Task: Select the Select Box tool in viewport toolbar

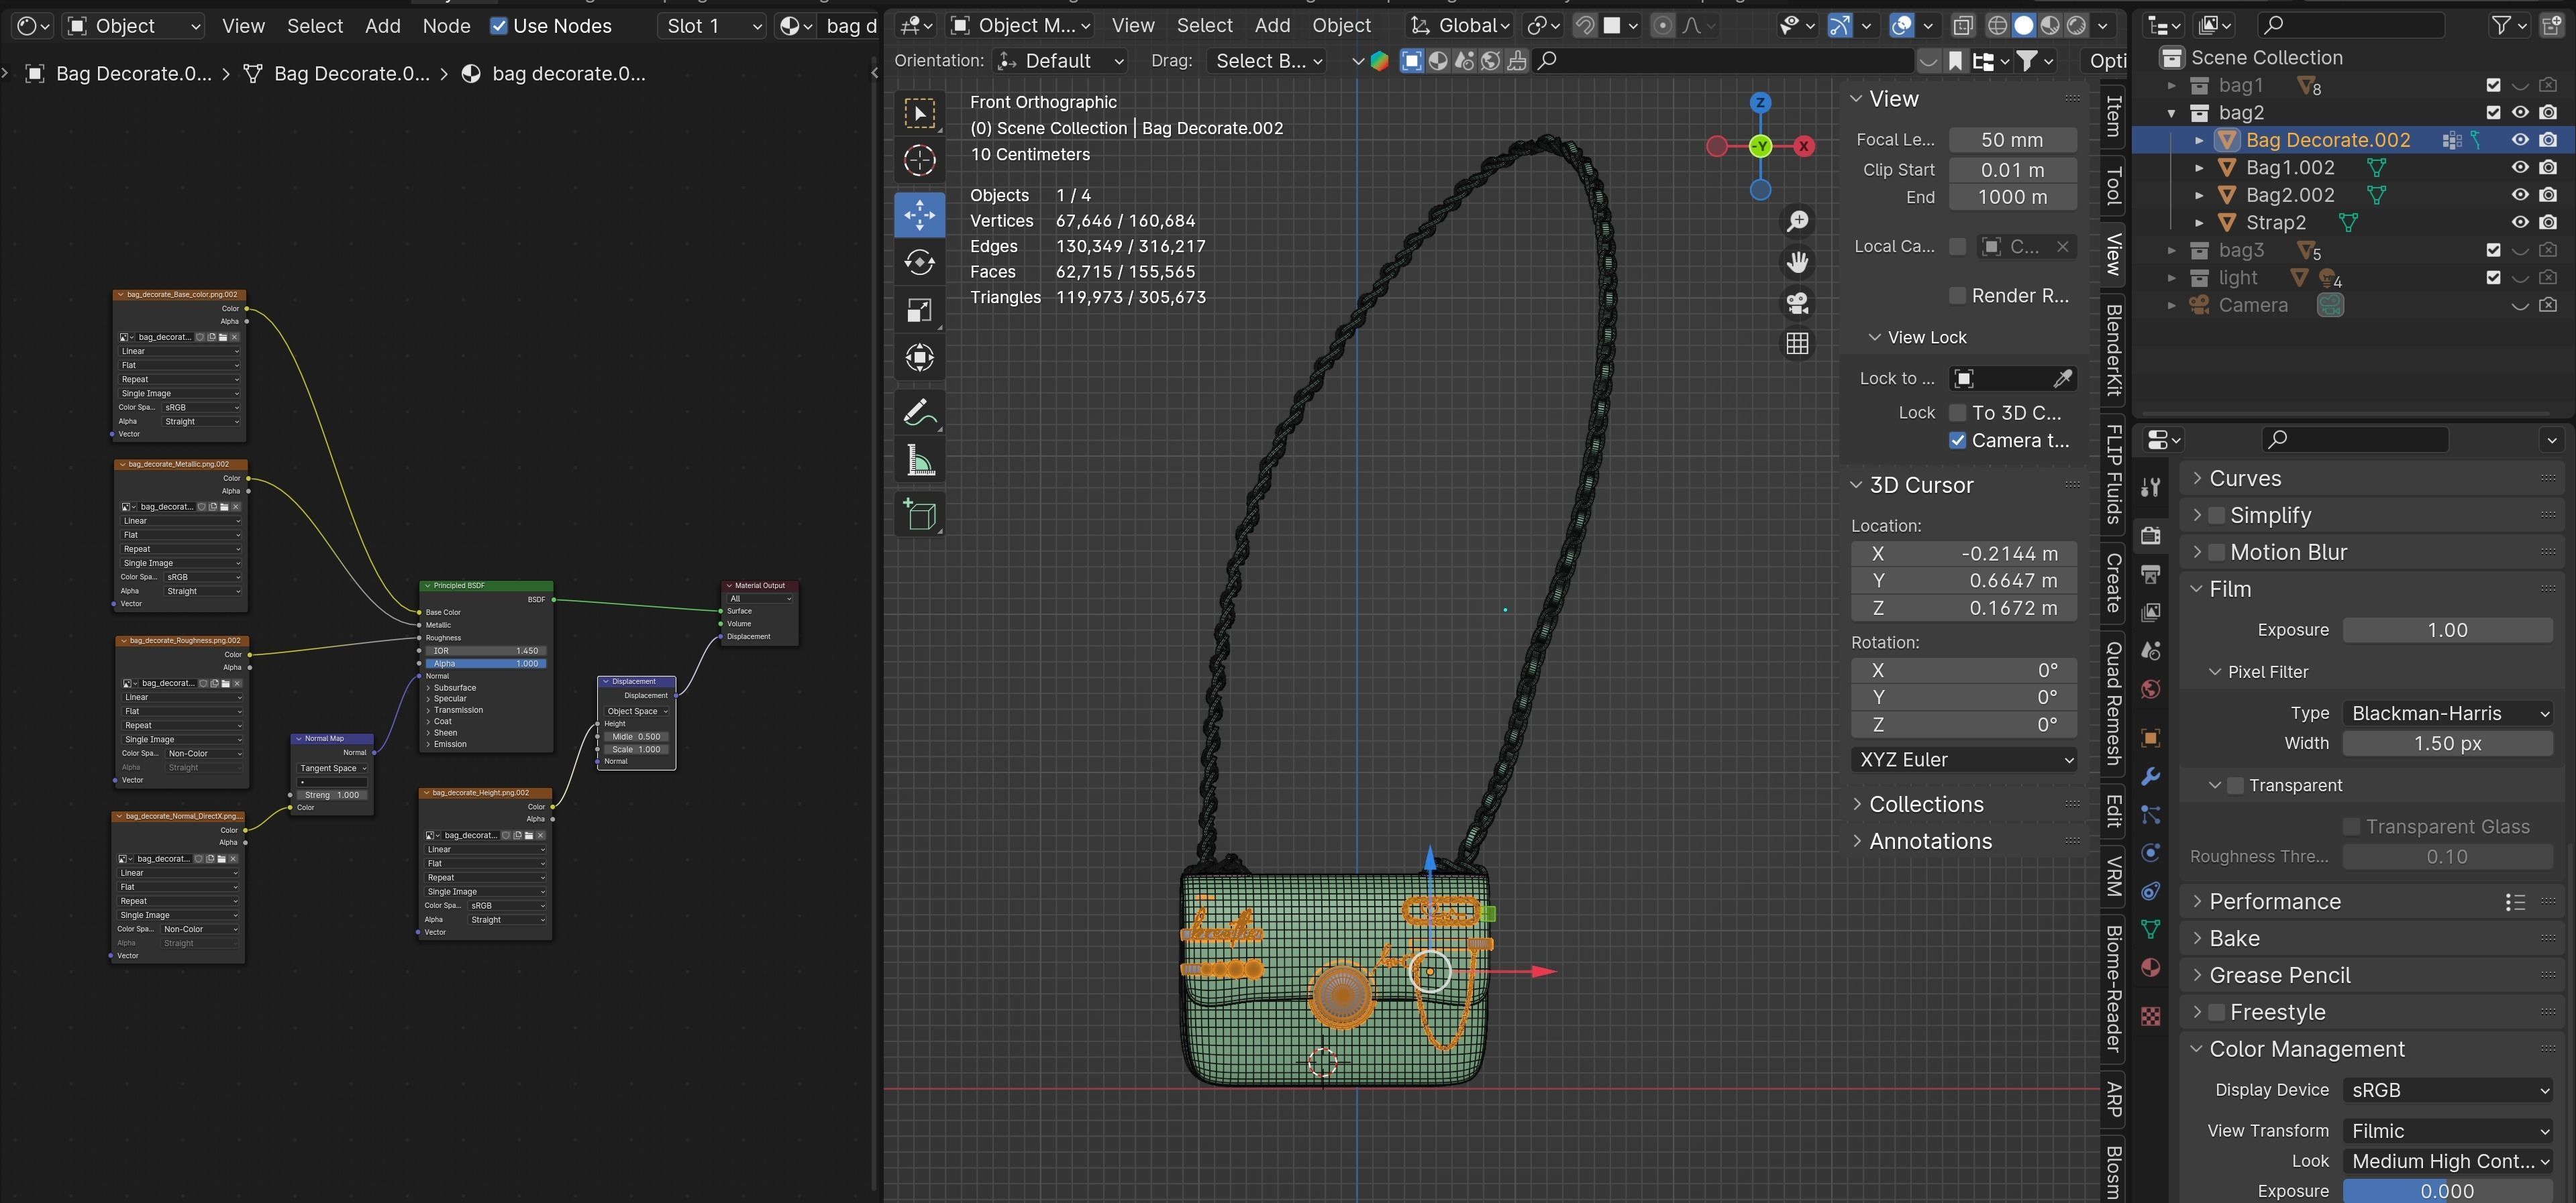Action: (x=919, y=113)
